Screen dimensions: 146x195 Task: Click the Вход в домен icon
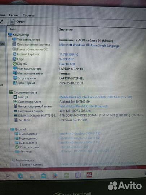(x=15, y=78)
